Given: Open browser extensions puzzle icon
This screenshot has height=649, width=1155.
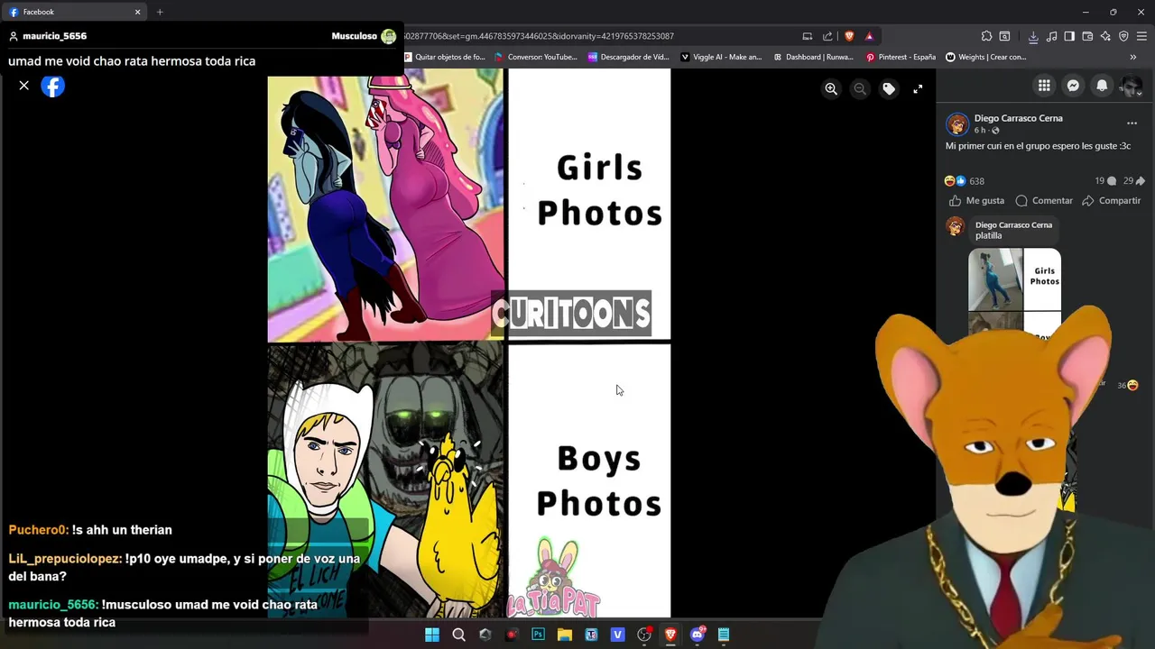Looking at the screenshot, I should pos(986,36).
